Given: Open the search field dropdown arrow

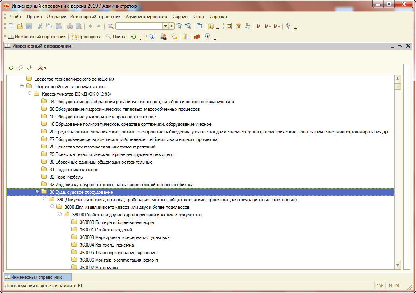Looking at the screenshot, I should coord(166,26).
